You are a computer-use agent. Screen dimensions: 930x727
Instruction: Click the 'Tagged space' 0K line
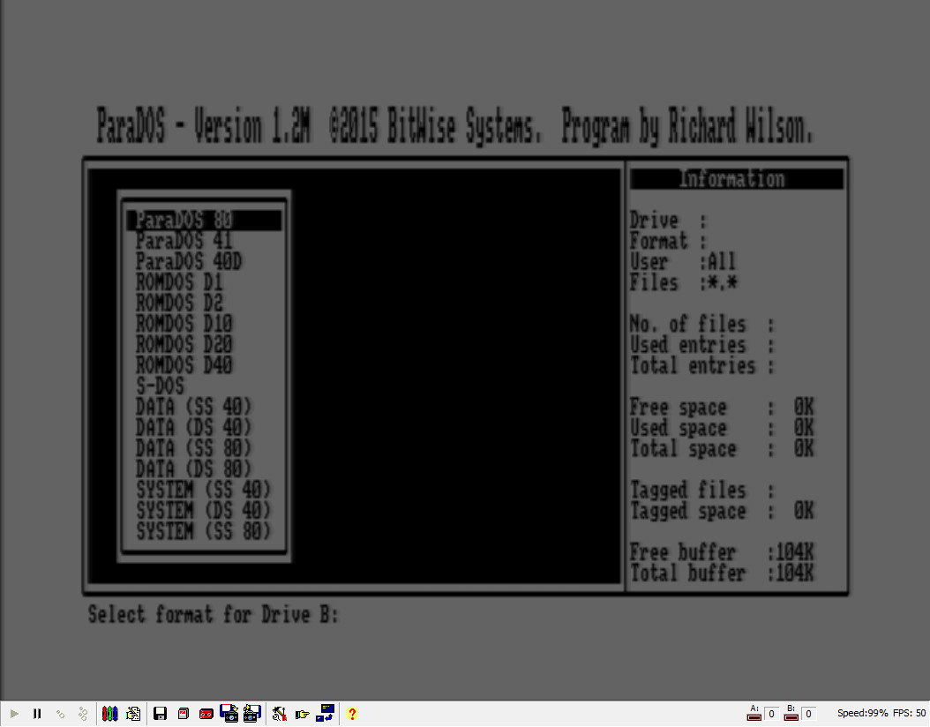pyautogui.click(x=722, y=511)
